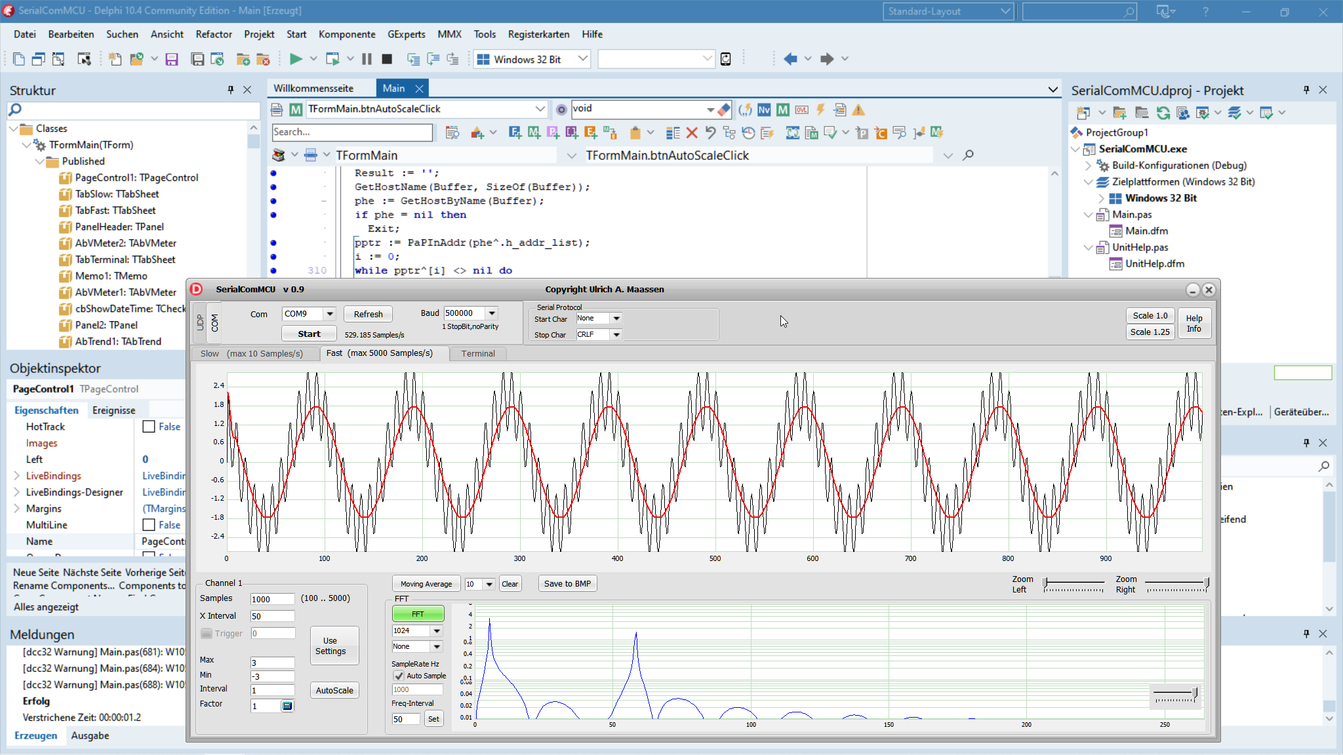The image size is (1343, 755).
Task: Add a property with the P+ icon
Action: pos(553,133)
